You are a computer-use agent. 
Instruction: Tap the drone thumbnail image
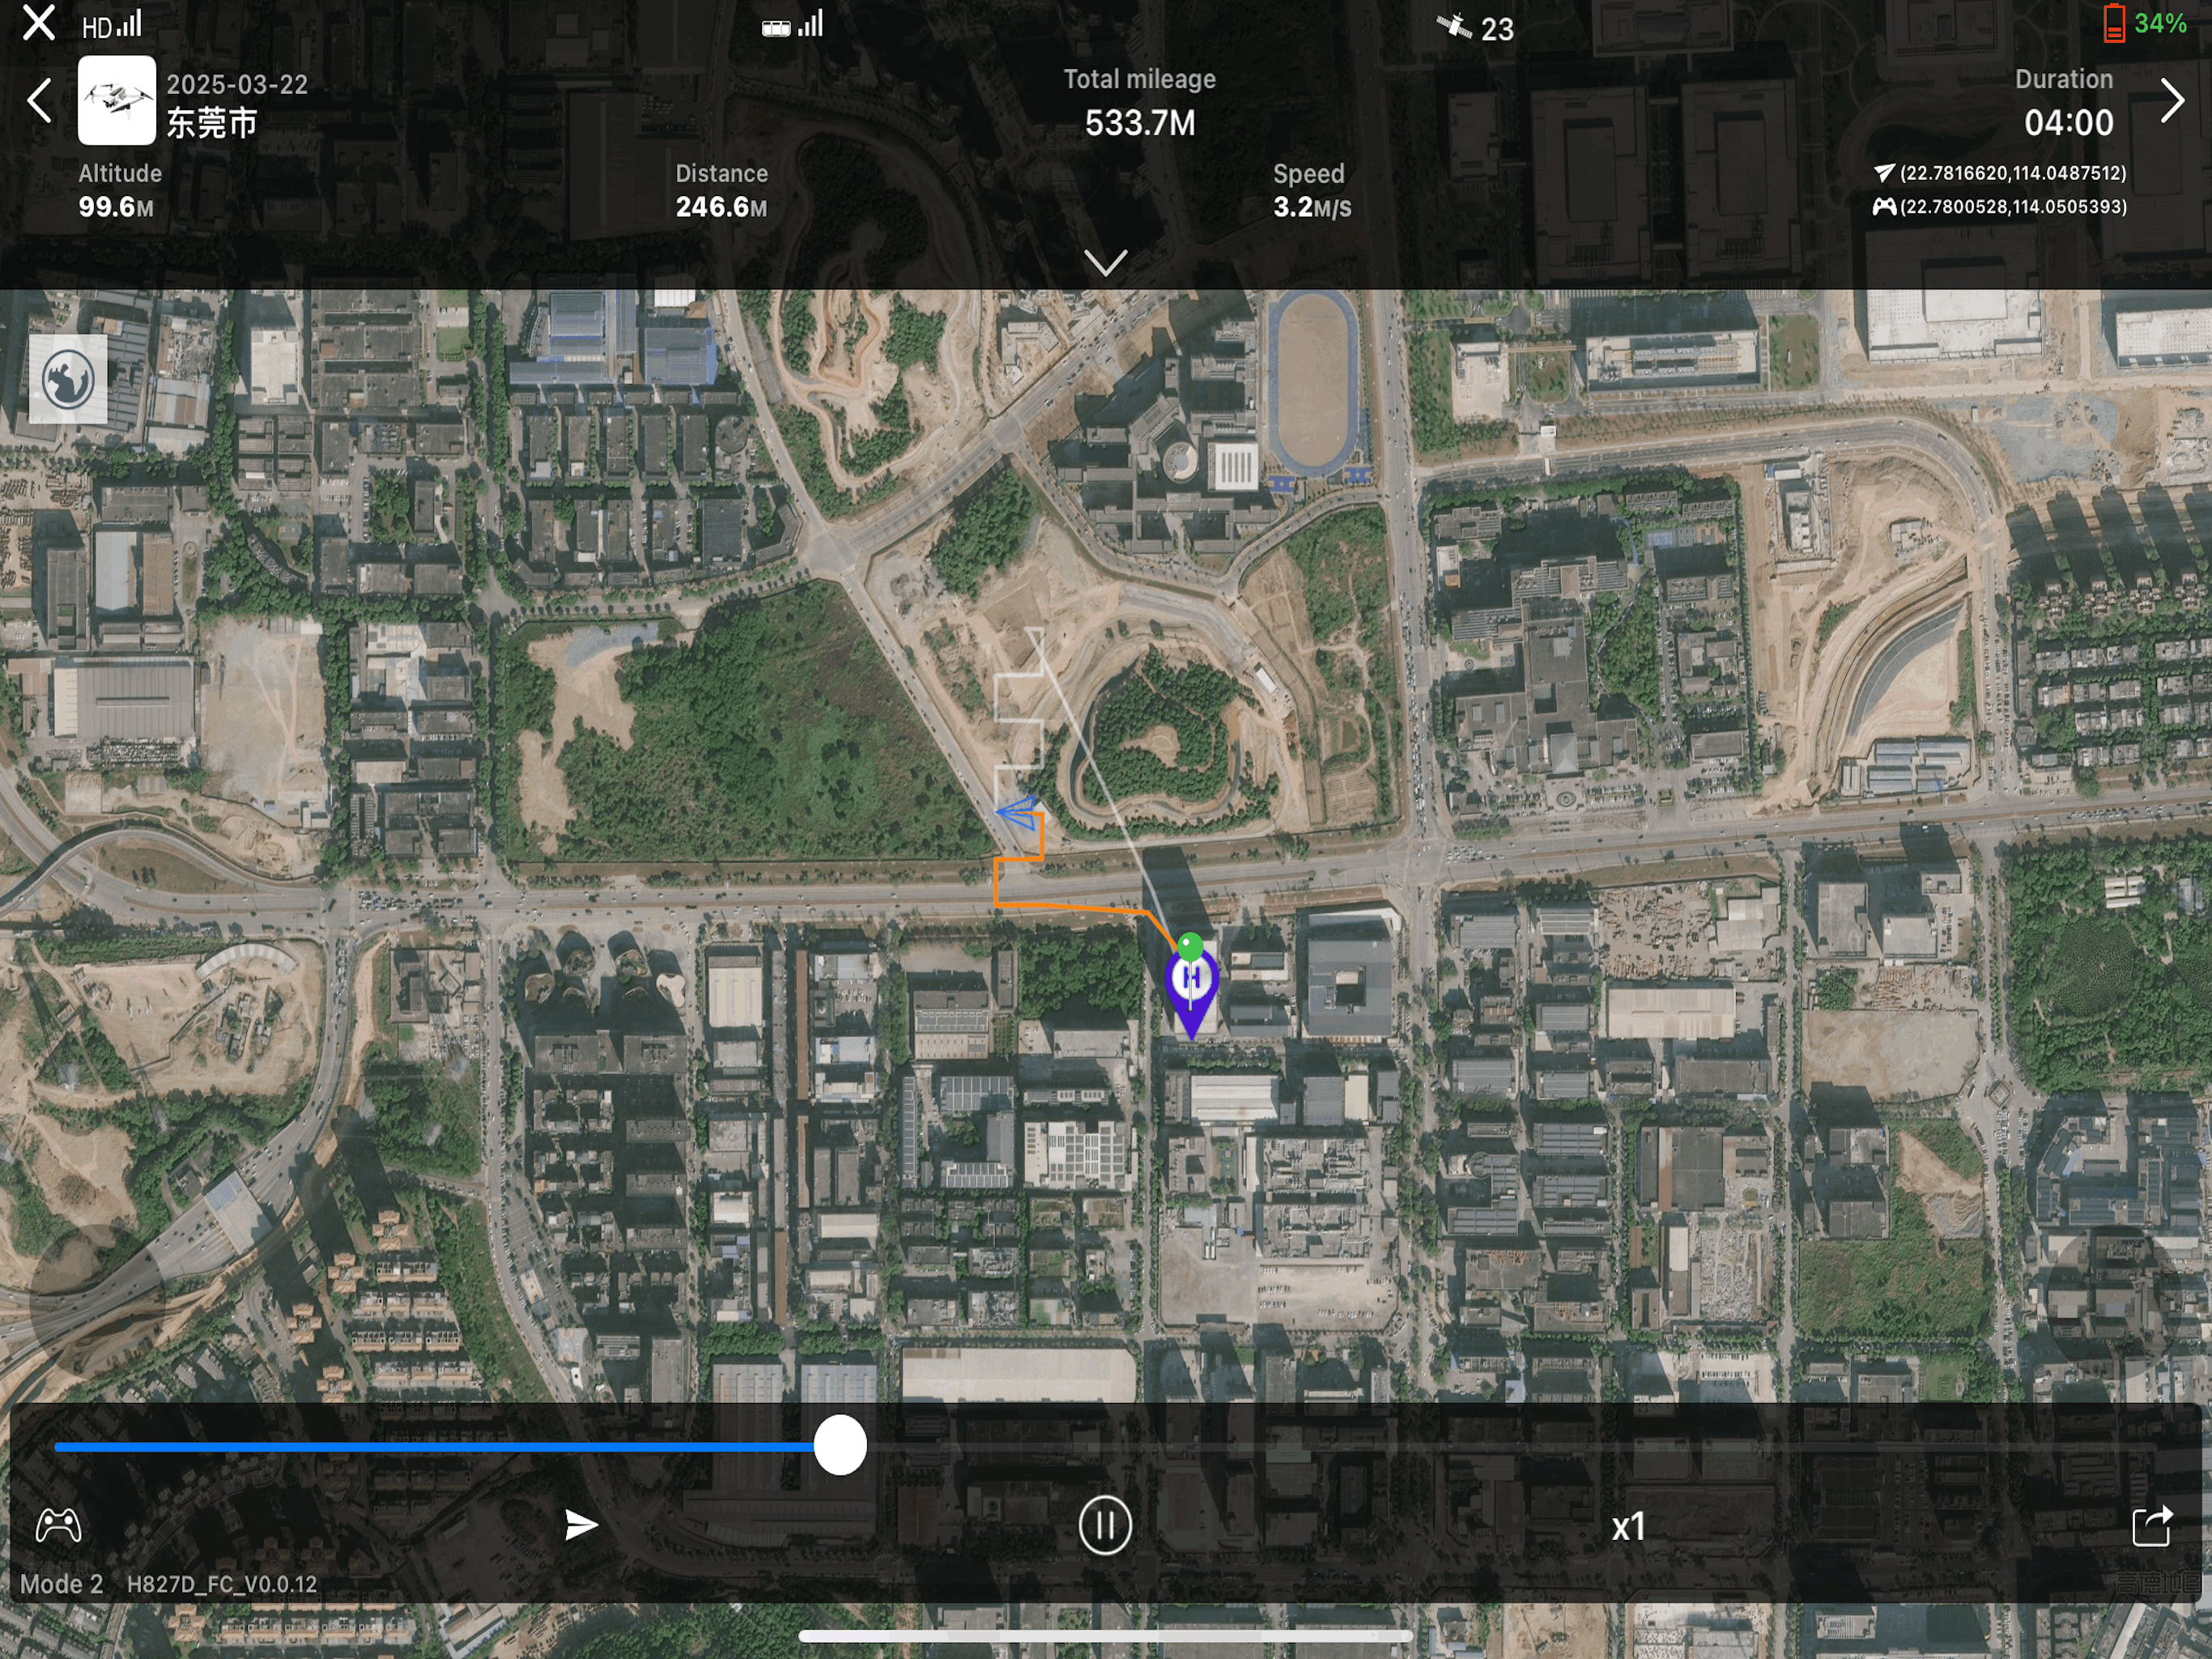117,100
